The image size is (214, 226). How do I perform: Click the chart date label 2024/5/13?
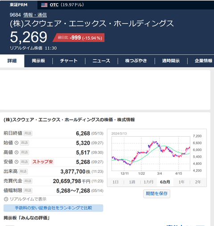pos(119,134)
